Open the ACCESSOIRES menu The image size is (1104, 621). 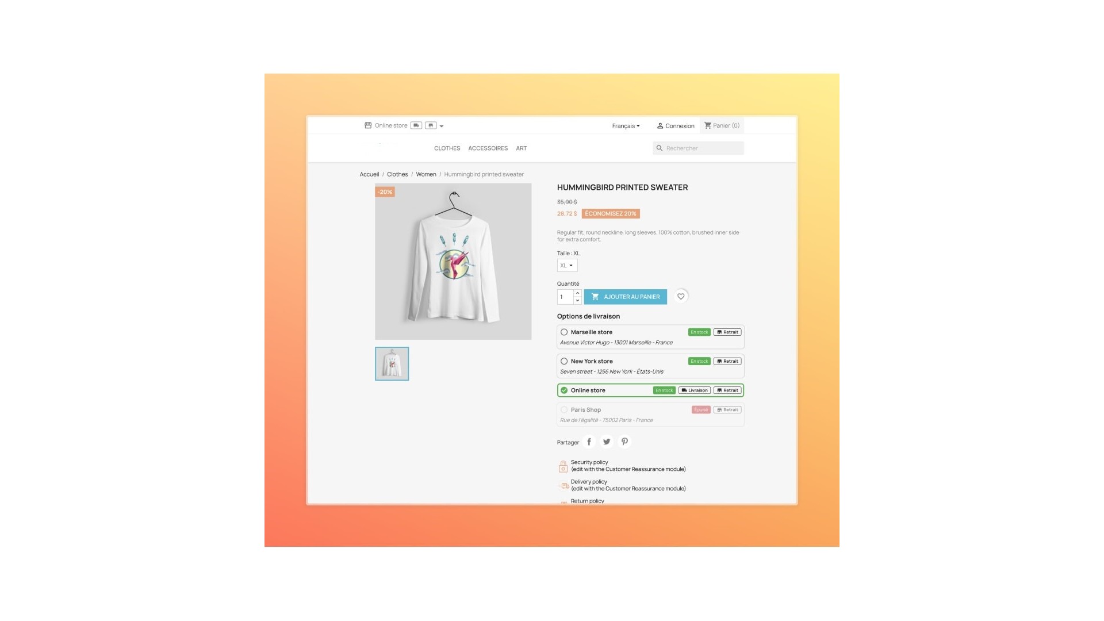(x=488, y=148)
